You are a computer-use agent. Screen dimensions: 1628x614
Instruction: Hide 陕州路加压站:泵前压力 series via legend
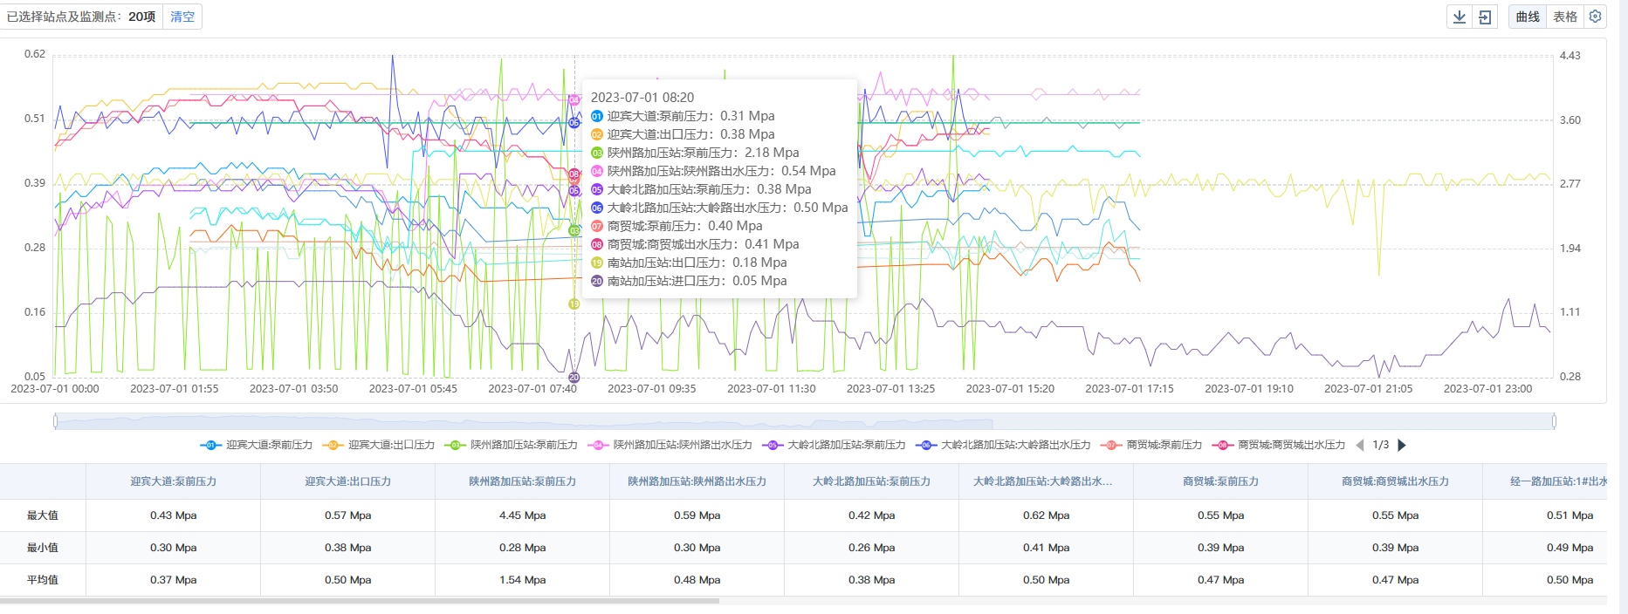tap(512, 445)
